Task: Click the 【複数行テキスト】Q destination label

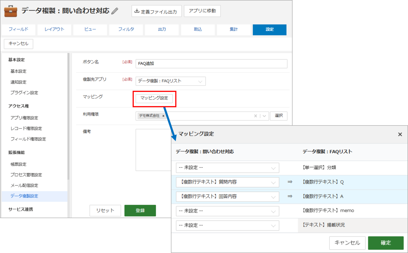Action: [323, 182]
